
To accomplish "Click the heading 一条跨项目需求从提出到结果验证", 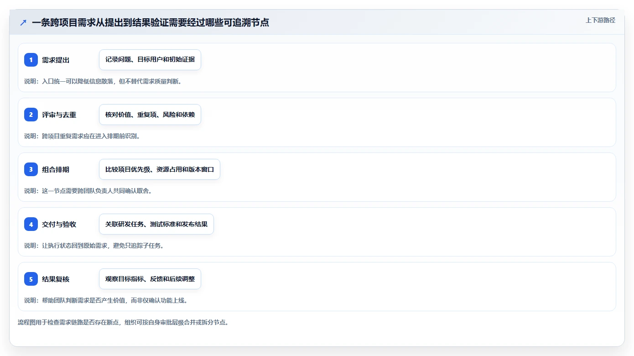I will tap(151, 22).
